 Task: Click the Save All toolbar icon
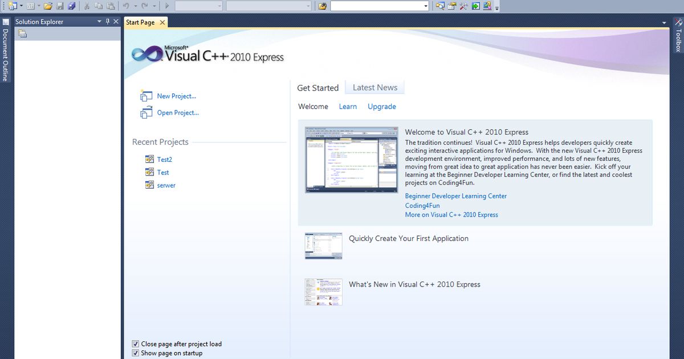click(x=72, y=6)
